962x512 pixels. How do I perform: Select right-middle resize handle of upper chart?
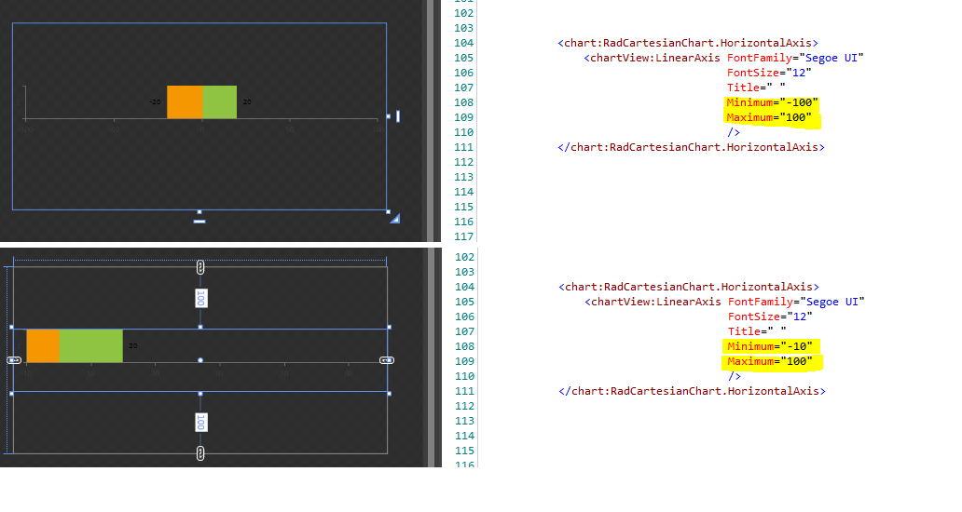(x=389, y=115)
